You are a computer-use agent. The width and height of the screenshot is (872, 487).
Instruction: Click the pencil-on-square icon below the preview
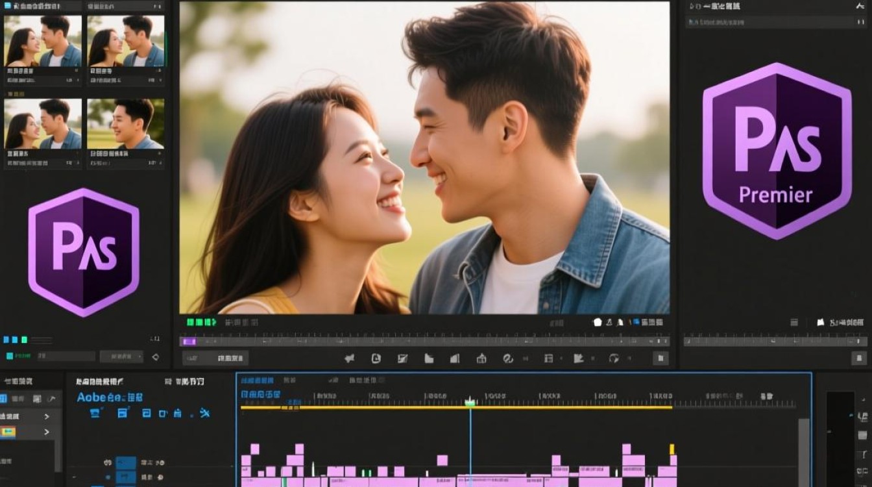pos(402,358)
